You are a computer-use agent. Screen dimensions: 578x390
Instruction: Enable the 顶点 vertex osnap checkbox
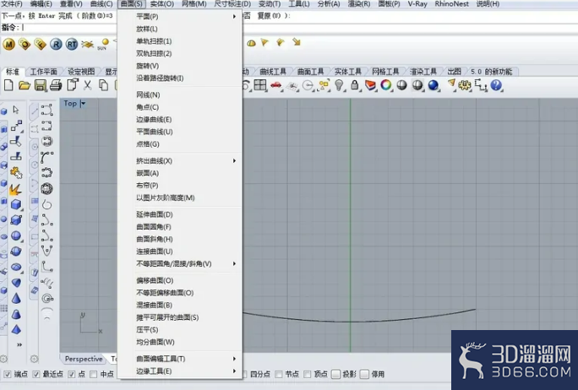tap(307, 375)
